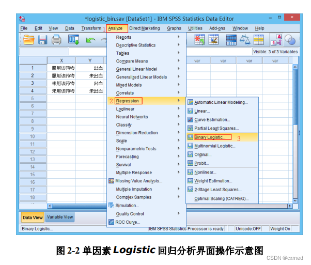This screenshot has width=311, height=265.
Task: Choose Binary Logistic... from the submenu
Action: (x=222, y=137)
